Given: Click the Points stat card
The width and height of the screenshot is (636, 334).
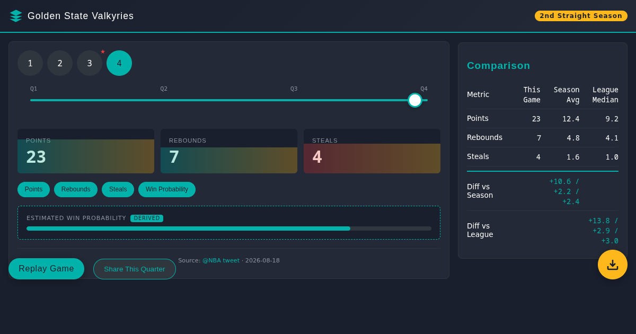Looking at the screenshot, I should (x=86, y=151).
